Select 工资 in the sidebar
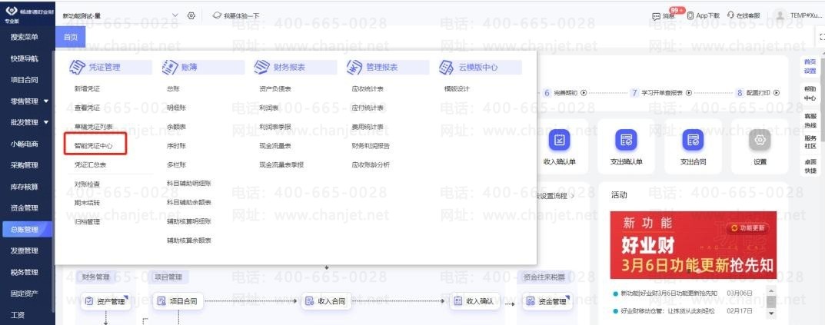Screen dimensions: 825x325 pos(18,315)
